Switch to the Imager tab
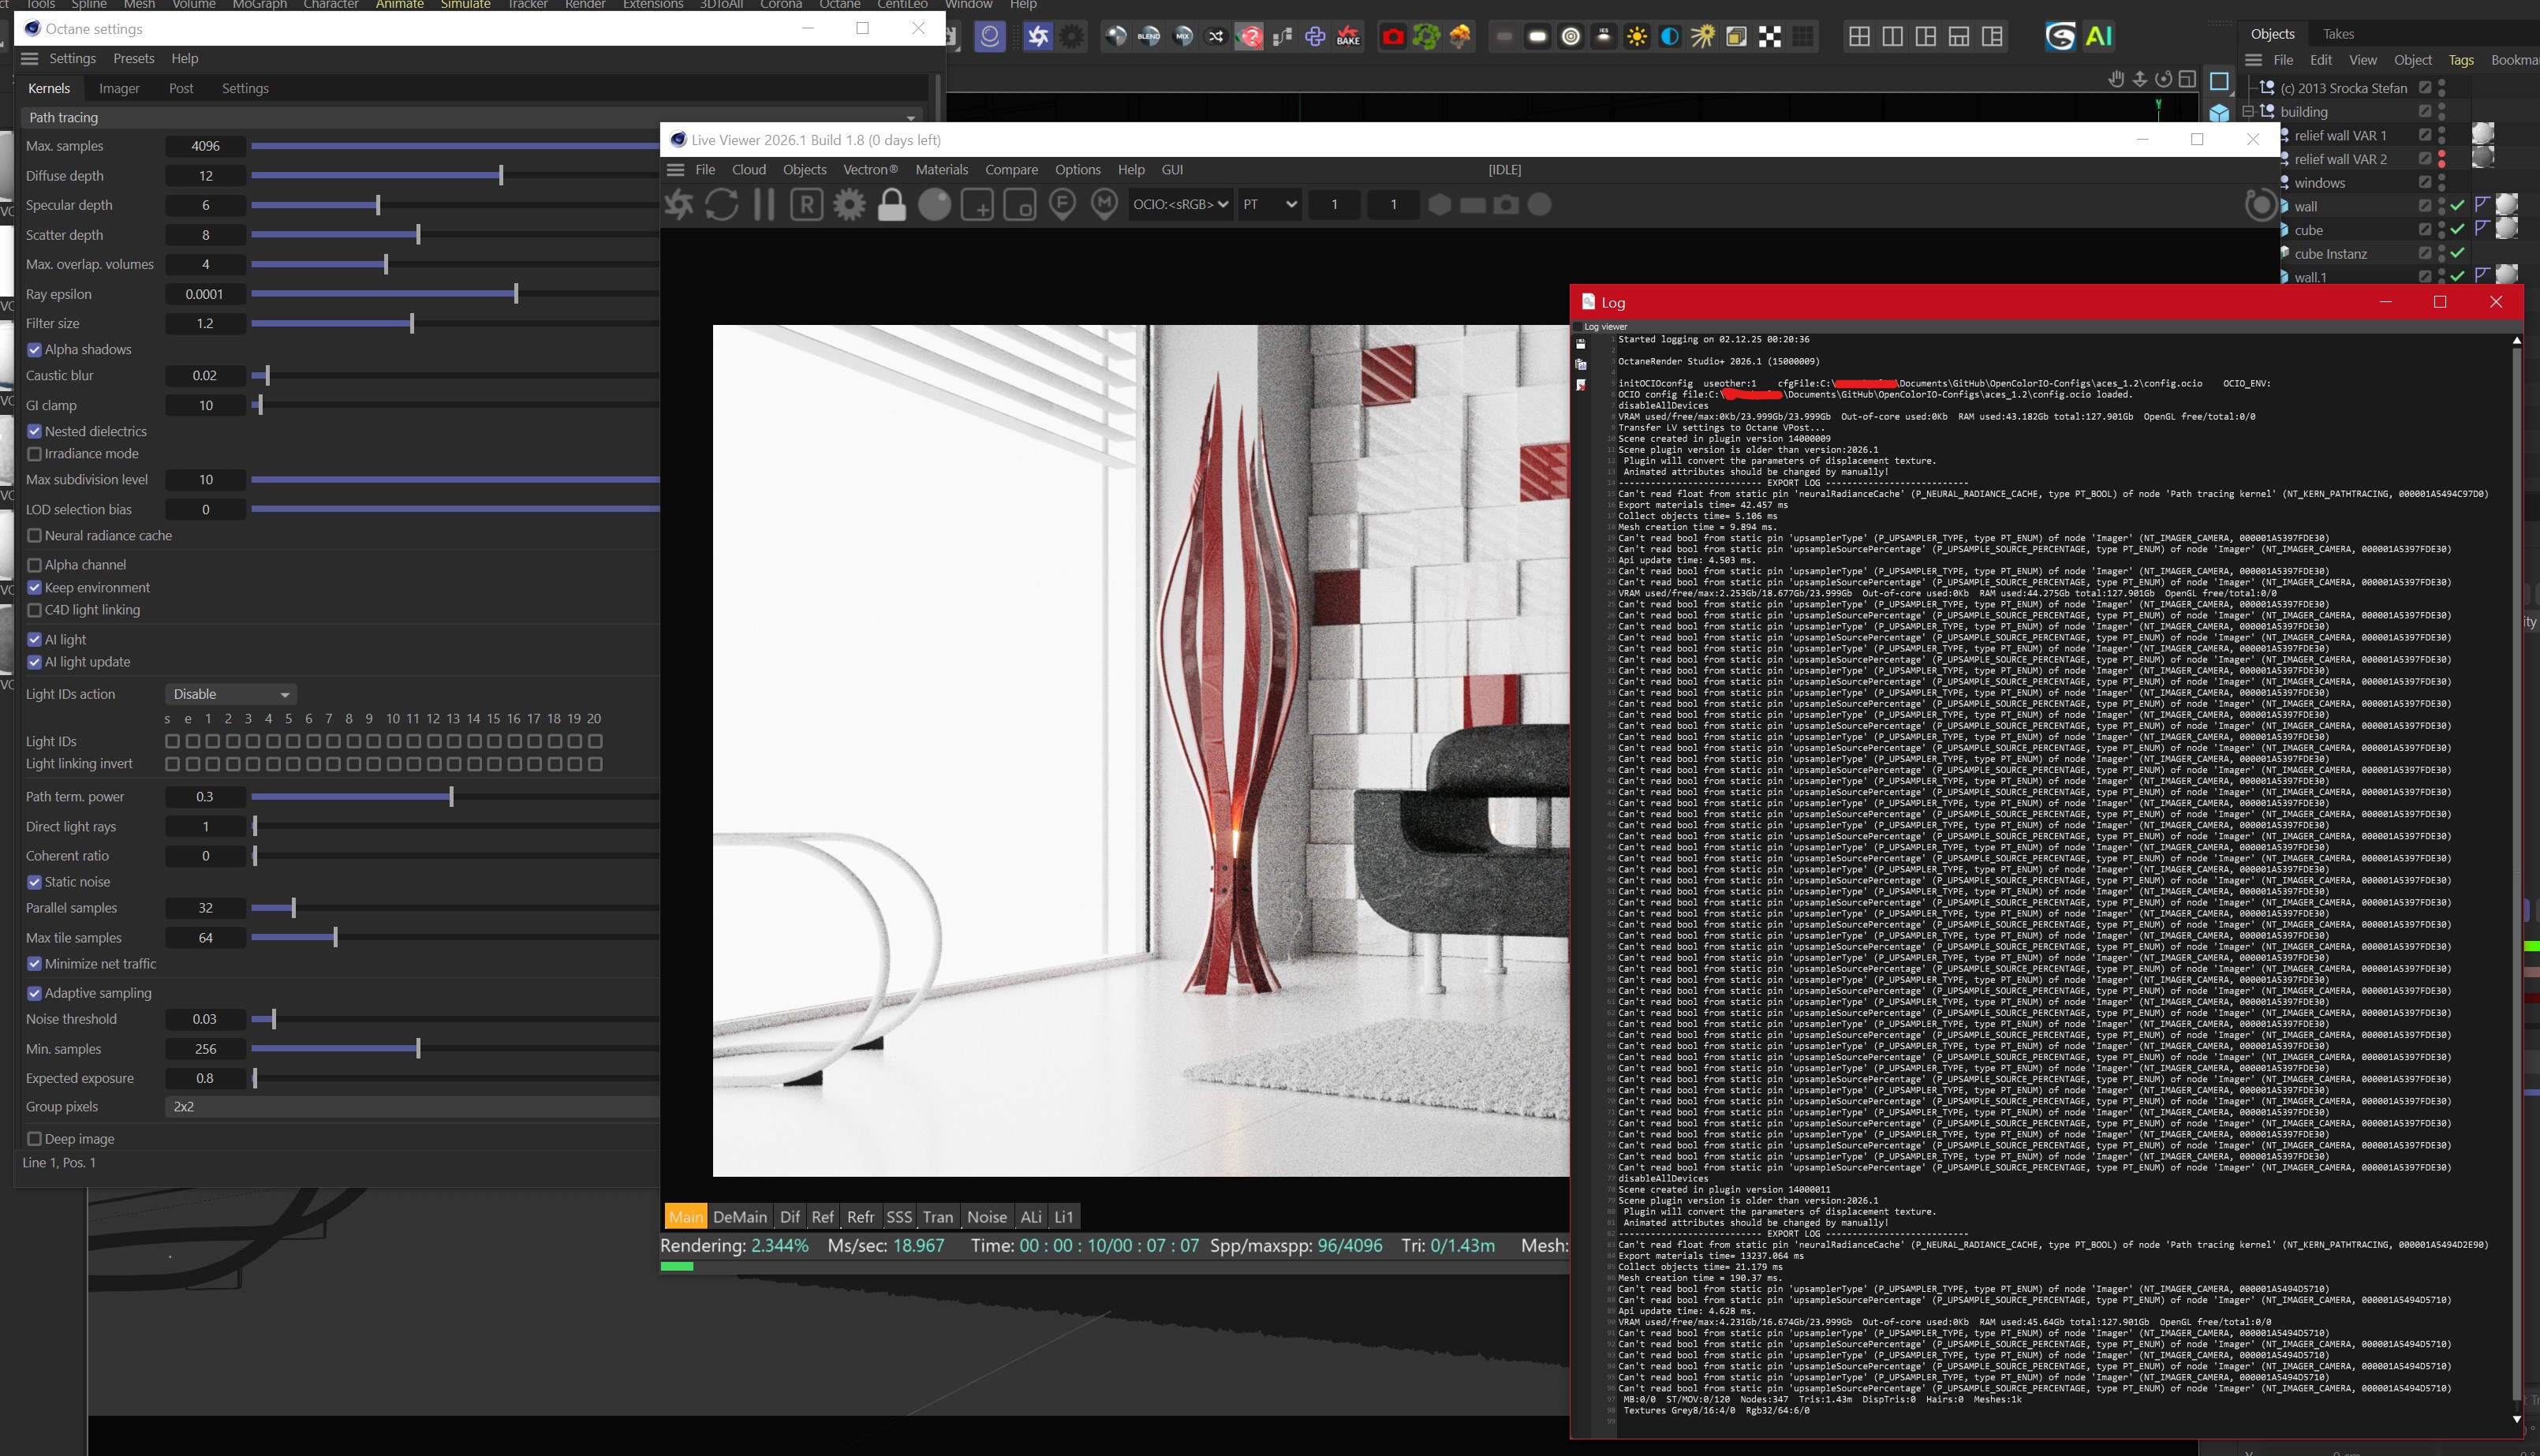 pyautogui.click(x=119, y=88)
